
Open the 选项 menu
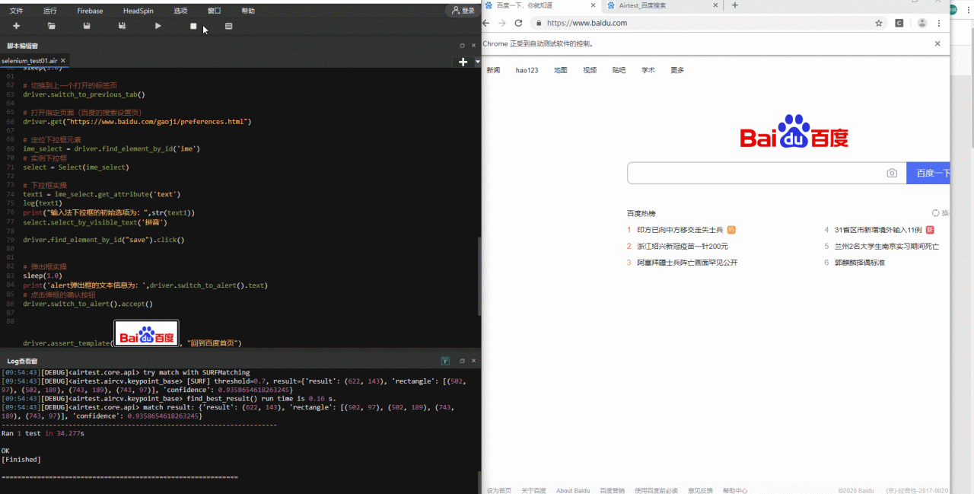tap(180, 11)
